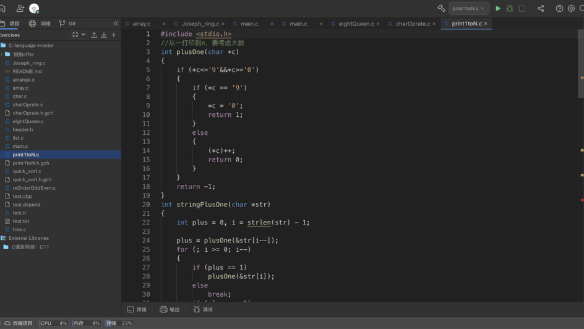584x329 pixels.
Task: Click the plus icon to add file
Action: 114,35
